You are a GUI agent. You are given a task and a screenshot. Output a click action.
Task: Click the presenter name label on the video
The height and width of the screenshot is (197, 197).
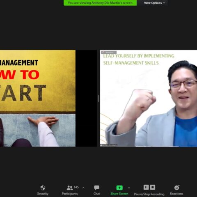pyautogui.click(x=109, y=145)
